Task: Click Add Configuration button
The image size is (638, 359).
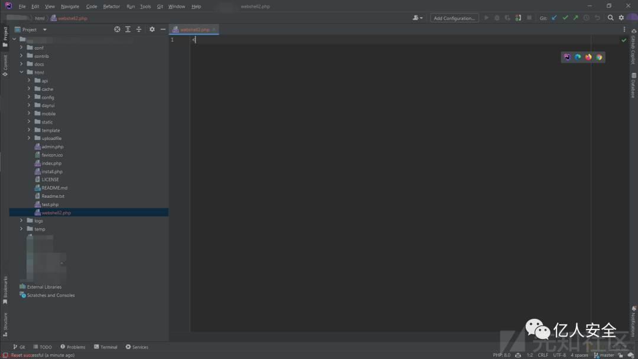Action: (x=454, y=18)
